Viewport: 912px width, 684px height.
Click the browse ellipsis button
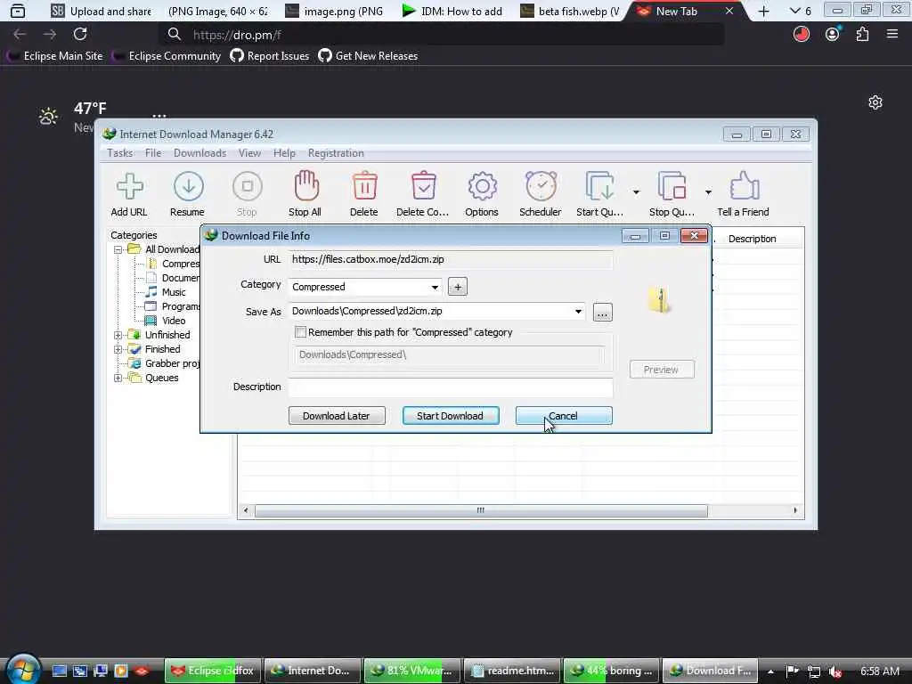(603, 313)
